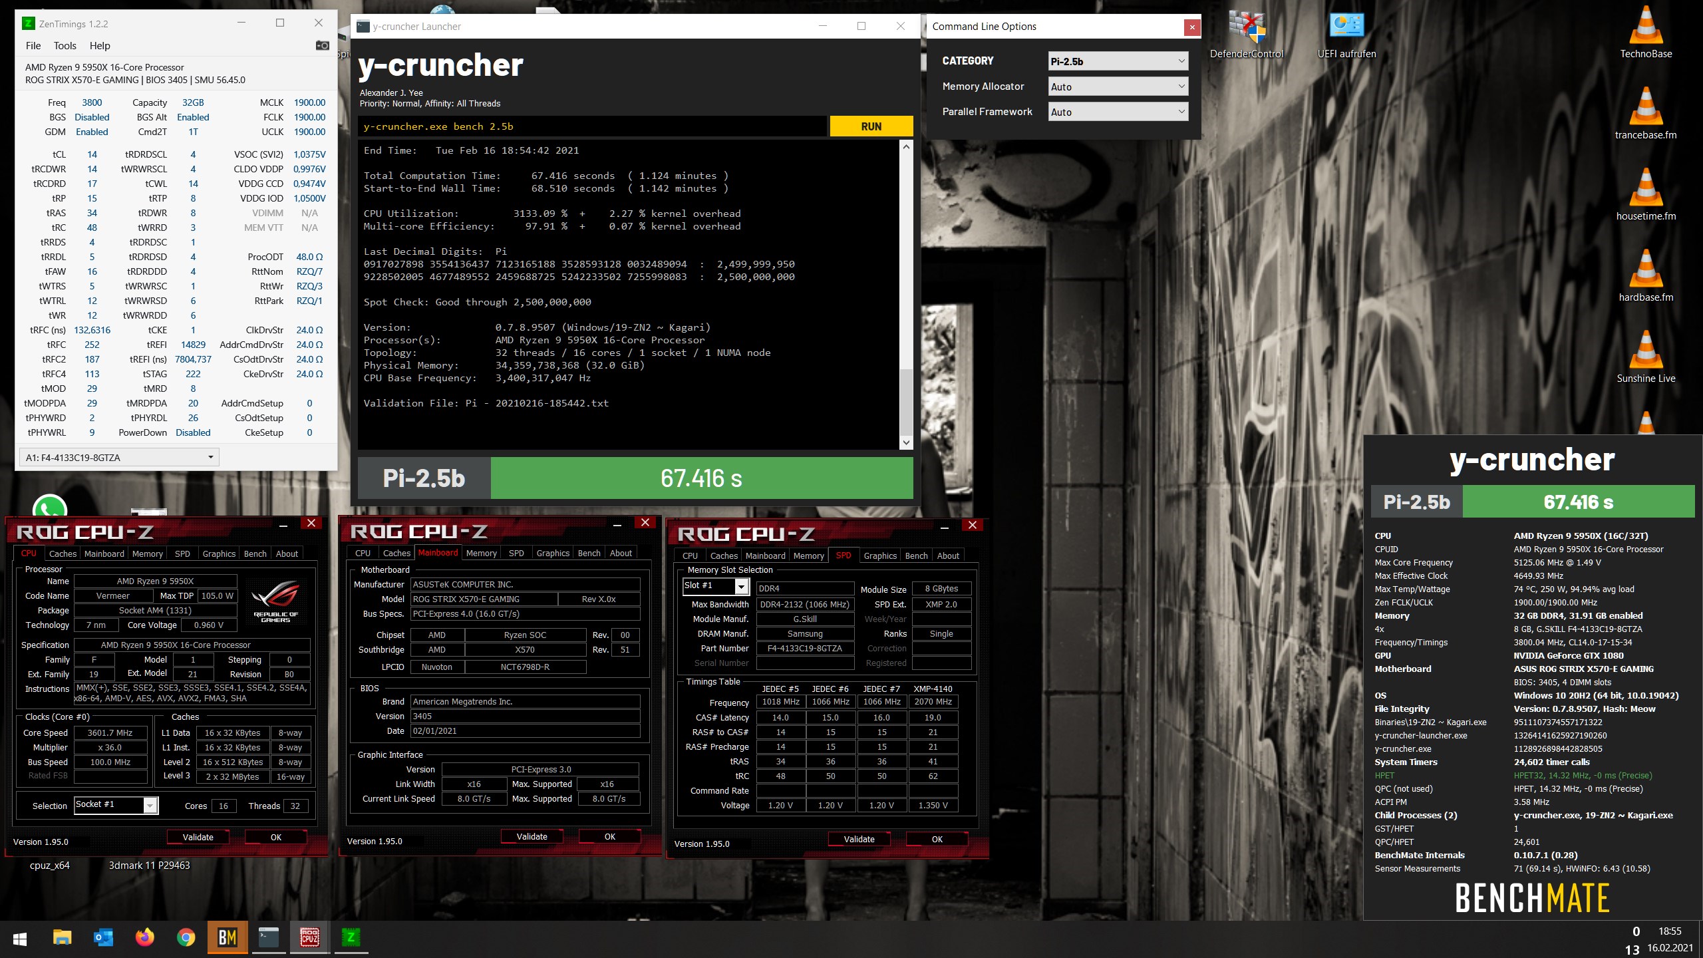Image resolution: width=1703 pixels, height=958 pixels.
Task: Click the y-cruncher output scrollbar up arrow
Action: (905, 147)
